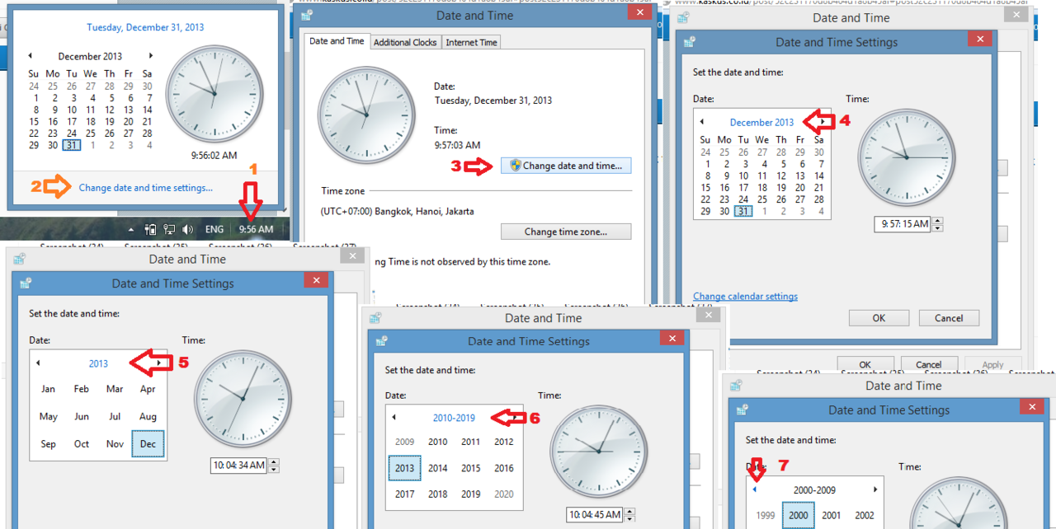Click the 'Change date and time...' shield button
Image resolution: width=1056 pixels, height=529 pixels.
[x=566, y=166]
